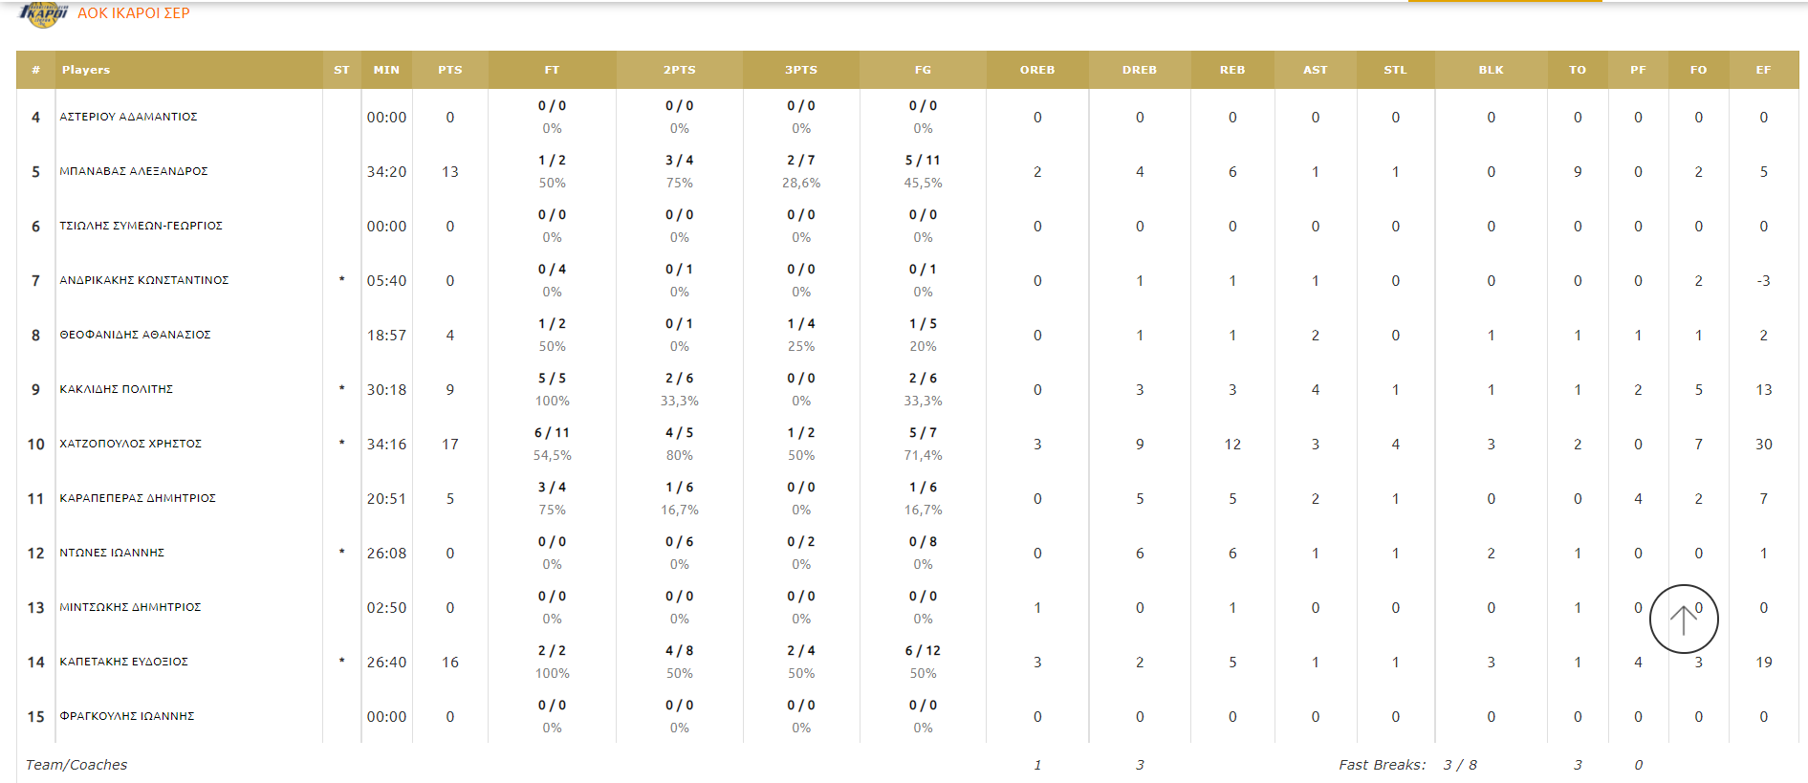Click the BLK column header

pos(1491,70)
